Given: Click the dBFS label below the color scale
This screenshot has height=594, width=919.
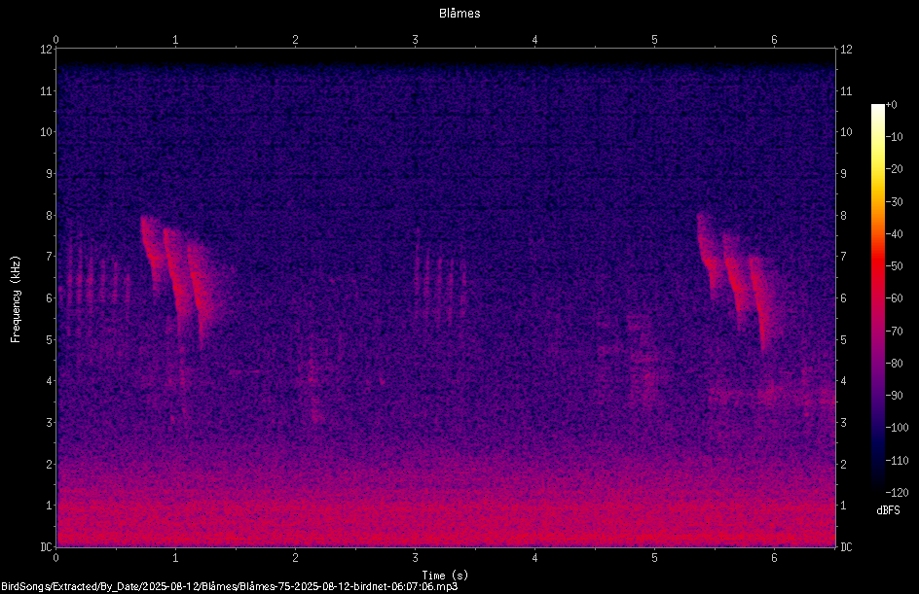Looking at the screenshot, I should click(x=888, y=510).
